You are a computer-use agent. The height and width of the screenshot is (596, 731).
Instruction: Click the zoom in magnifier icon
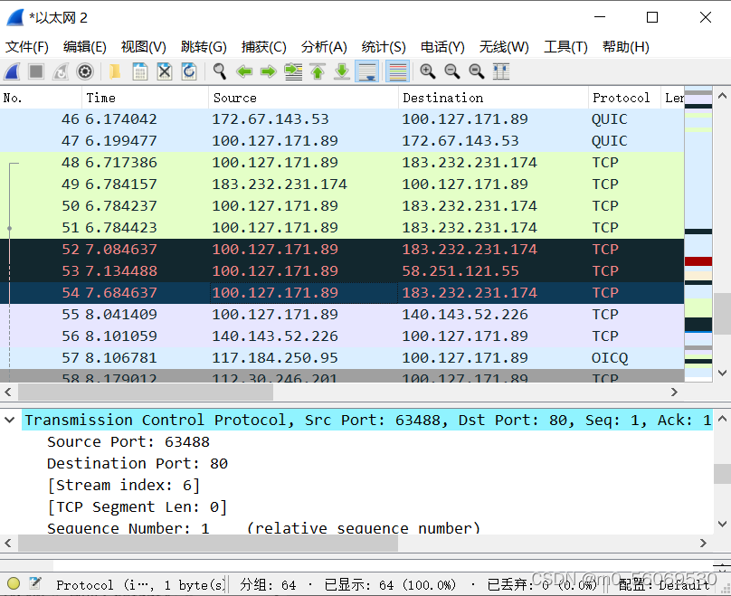428,71
